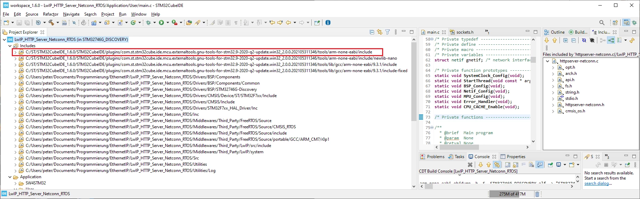Screen dimensions: 640x199
Task: Open the Refactor menu
Action: click(x=51, y=14)
